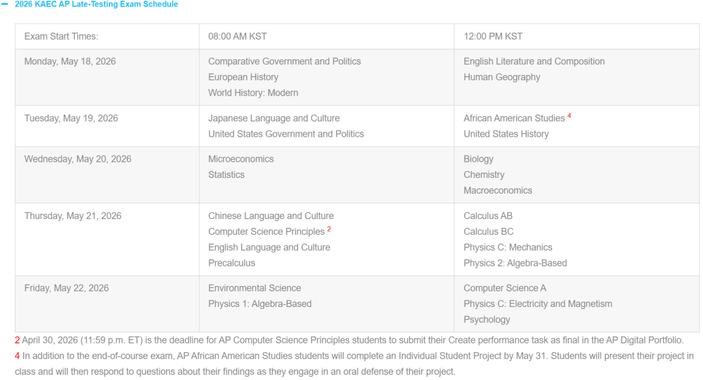Select the Wednesday, May 20, 2026 date cell
Viewport: 703px width, 380px height.
77,159
